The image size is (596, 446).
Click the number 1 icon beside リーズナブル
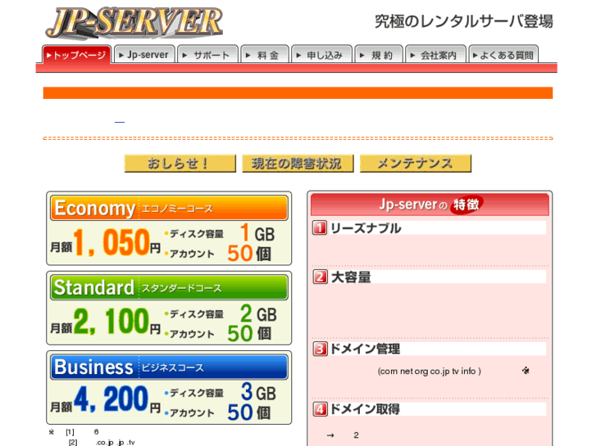pyautogui.click(x=320, y=228)
